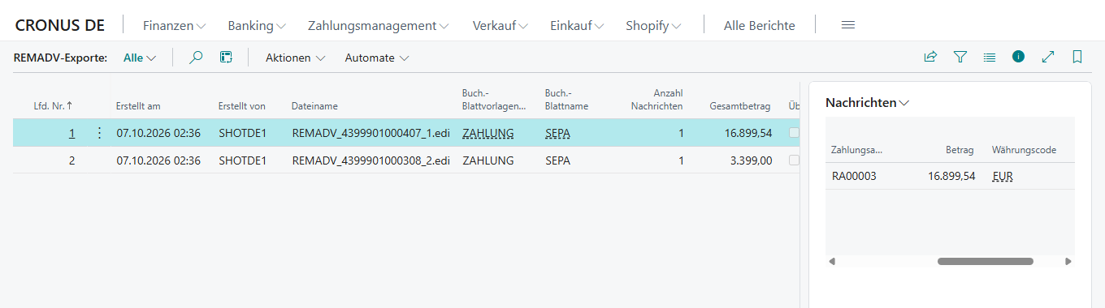The image size is (1105, 308).
Task: Expand the Zahlungsmanagement menu
Action: click(379, 26)
